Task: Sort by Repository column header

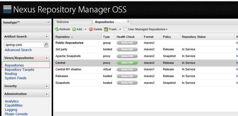Action: tap(78, 37)
